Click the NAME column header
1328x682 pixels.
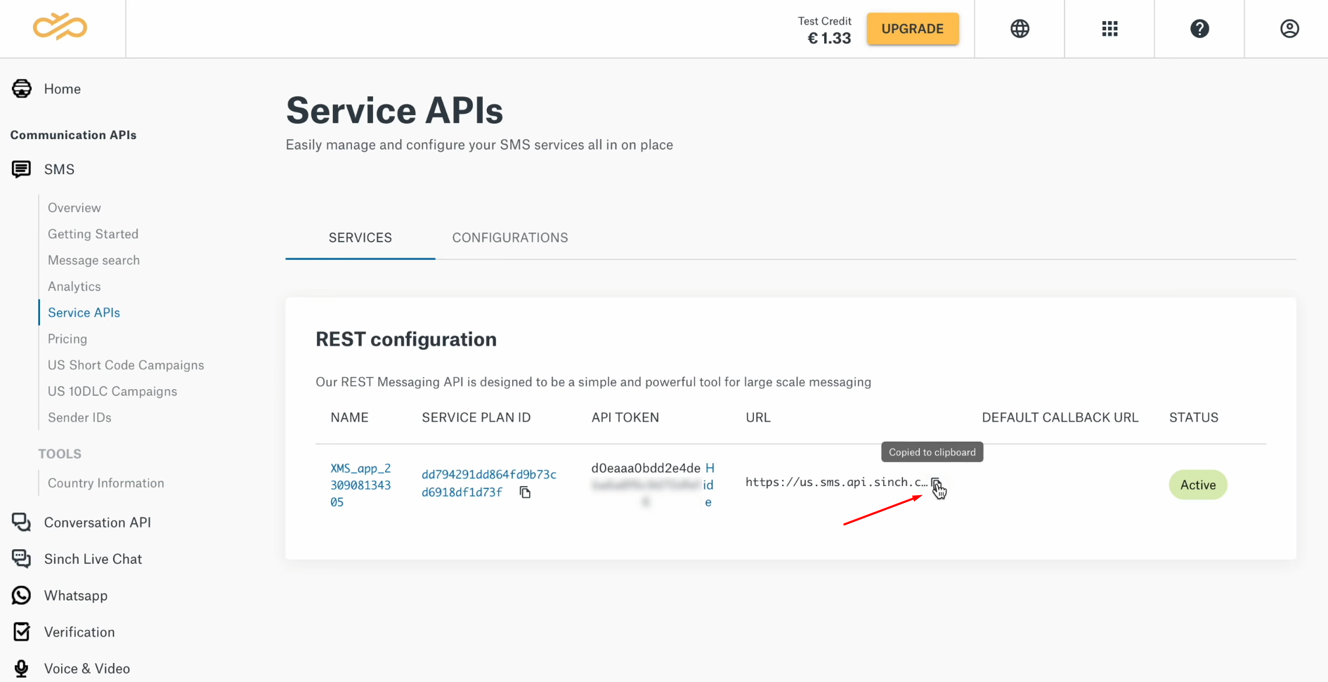tap(349, 418)
